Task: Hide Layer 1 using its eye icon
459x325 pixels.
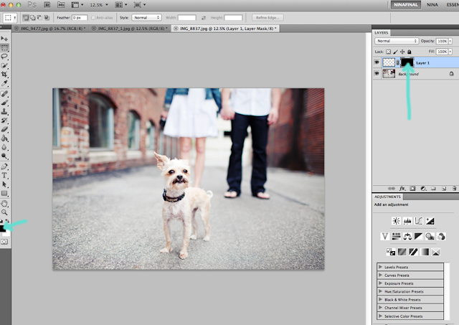Action: click(x=377, y=62)
